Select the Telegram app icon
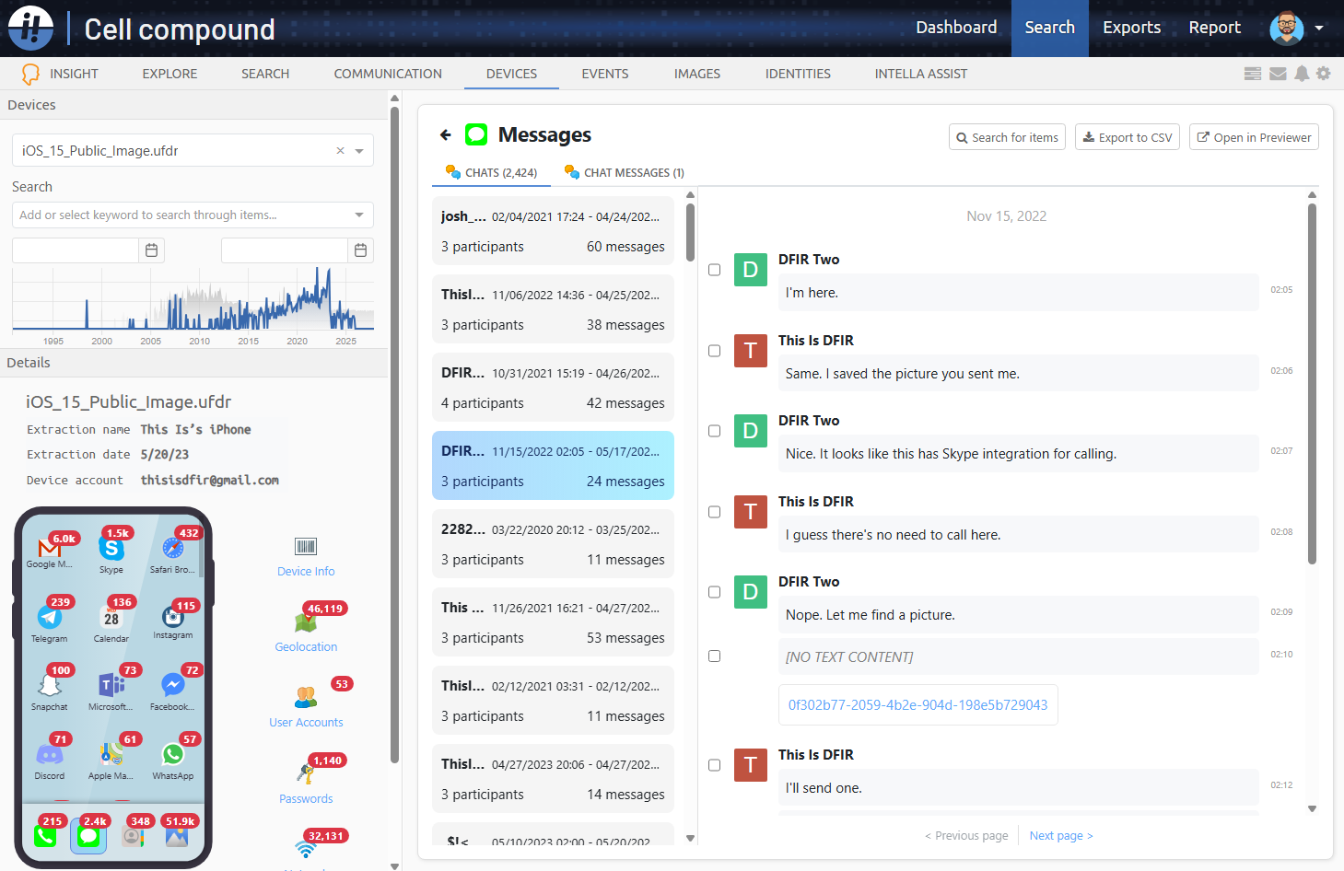 coord(50,615)
